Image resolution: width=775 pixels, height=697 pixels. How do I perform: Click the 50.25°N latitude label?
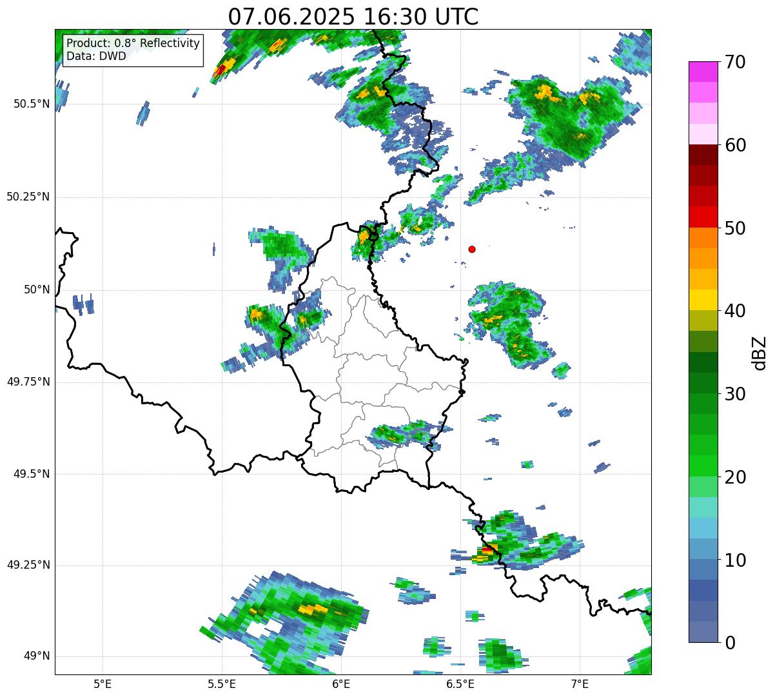pyautogui.click(x=28, y=197)
